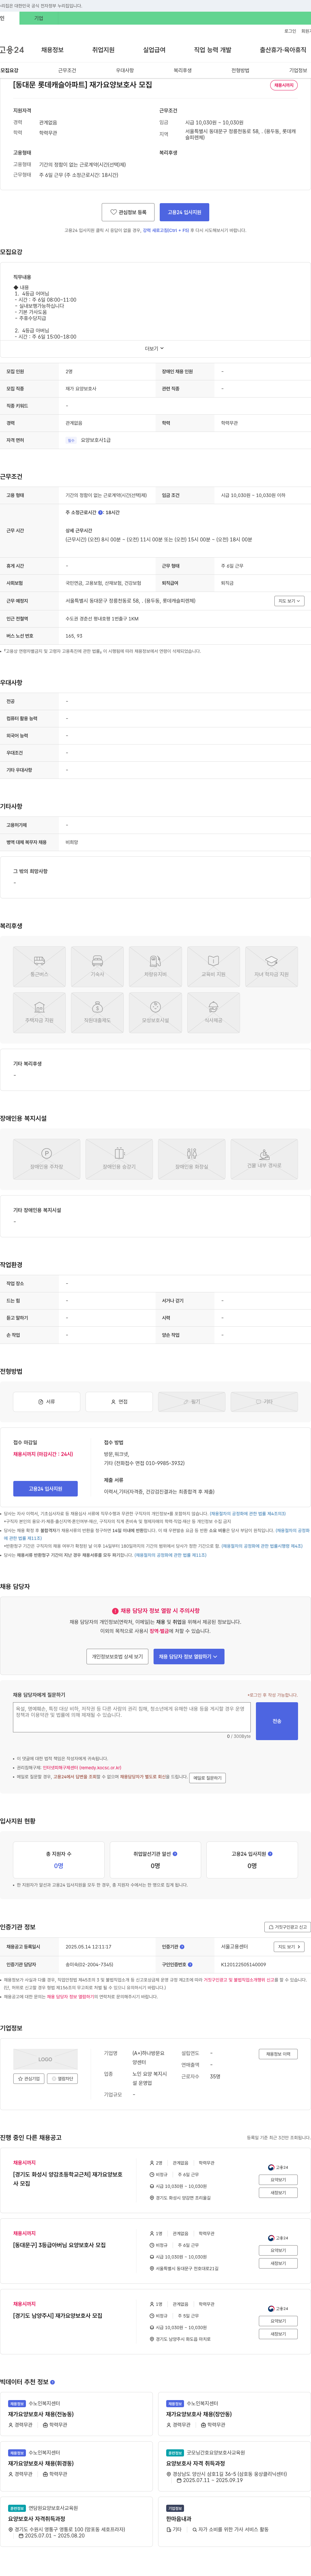Open recommended 재가요양보호사 채용(전농동) card
311x2576 pixels.
(76, 2414)
